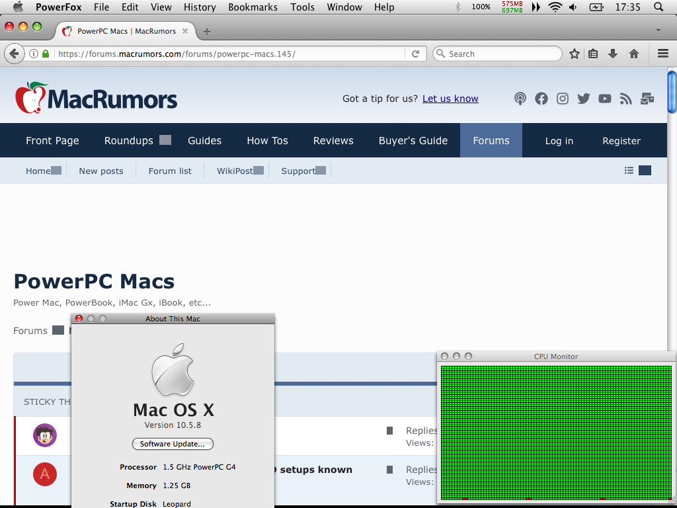Go to the home page icon
The height and width of the screenshot is (508, 677).
[x=634, y=54]
